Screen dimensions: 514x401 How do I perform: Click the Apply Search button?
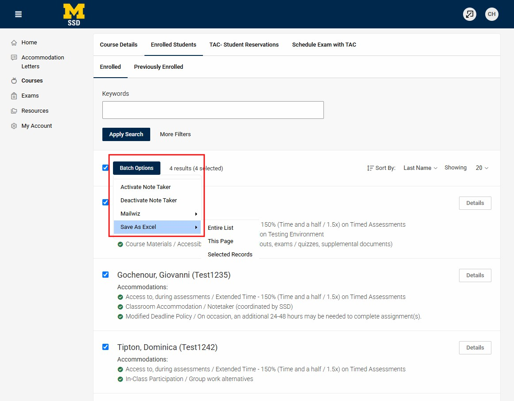point(126,134)
